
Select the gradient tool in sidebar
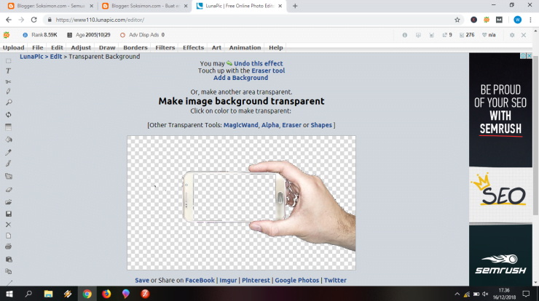9,127
